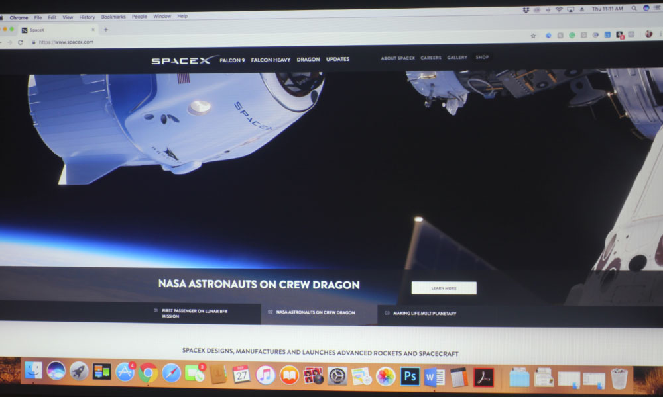This screenshot has height=397, width=663.
Task: Select slide 02 NASA Astronauts on Crew Dragon
Action: [312, 312]
